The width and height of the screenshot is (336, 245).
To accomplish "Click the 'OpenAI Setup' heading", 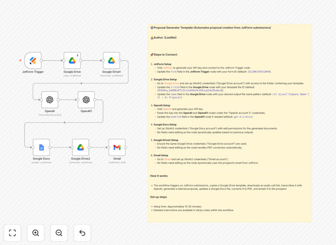I will click(162, 105).
